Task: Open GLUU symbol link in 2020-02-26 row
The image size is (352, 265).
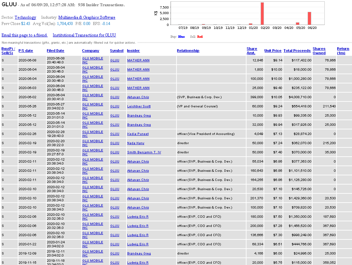Action: pos(115,134)
